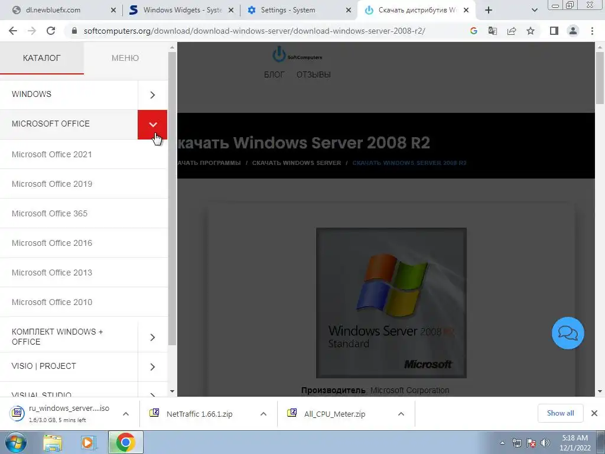
Task: Click the Chrome taskbar icon
Action: (x=125, y=442)
